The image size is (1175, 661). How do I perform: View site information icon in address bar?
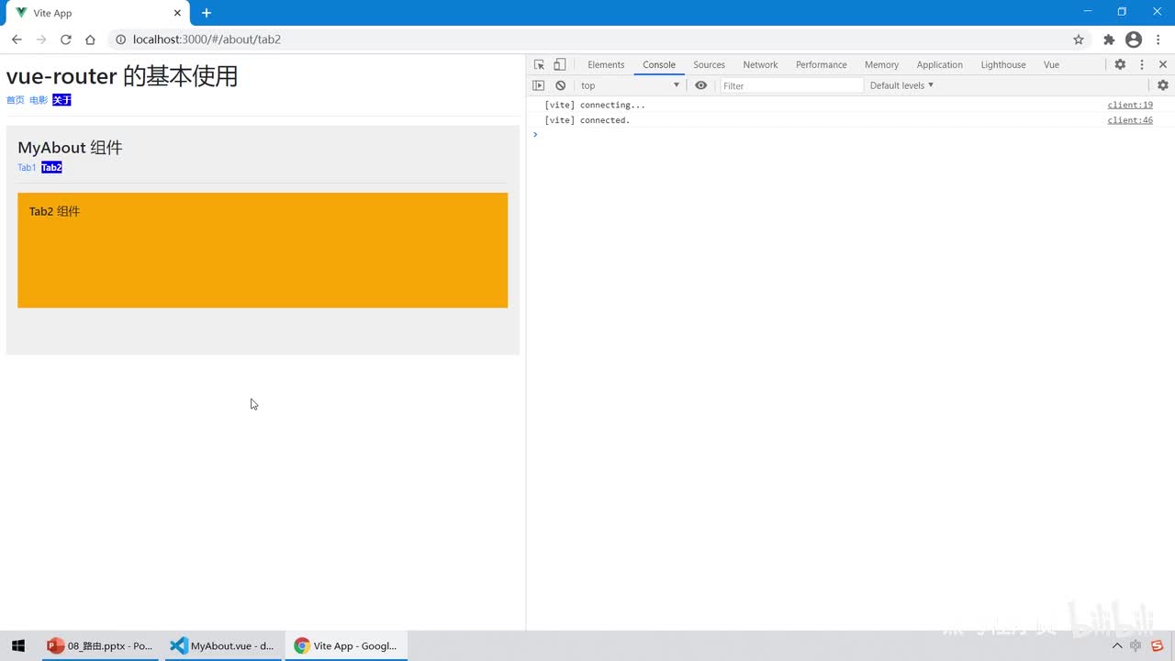pos(120,39)
